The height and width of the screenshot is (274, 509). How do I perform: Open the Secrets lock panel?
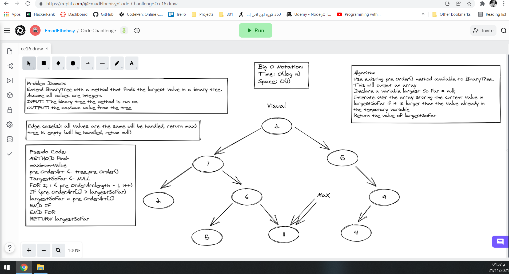point(10,110)
